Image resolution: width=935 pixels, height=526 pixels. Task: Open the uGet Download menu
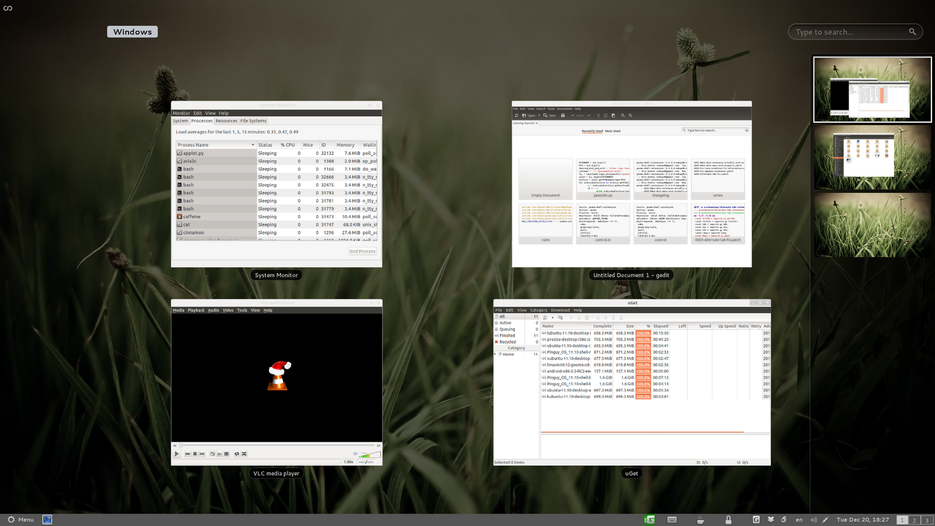pyautogui.click(x=560, y=310)
